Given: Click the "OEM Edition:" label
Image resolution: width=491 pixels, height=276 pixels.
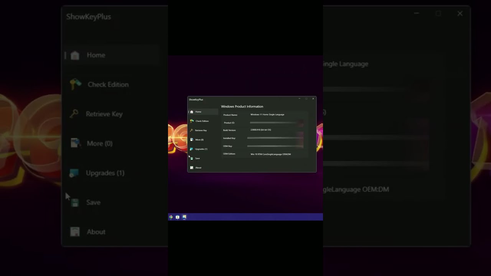Looking at the screenshot, I should click(x=229, y=154).
